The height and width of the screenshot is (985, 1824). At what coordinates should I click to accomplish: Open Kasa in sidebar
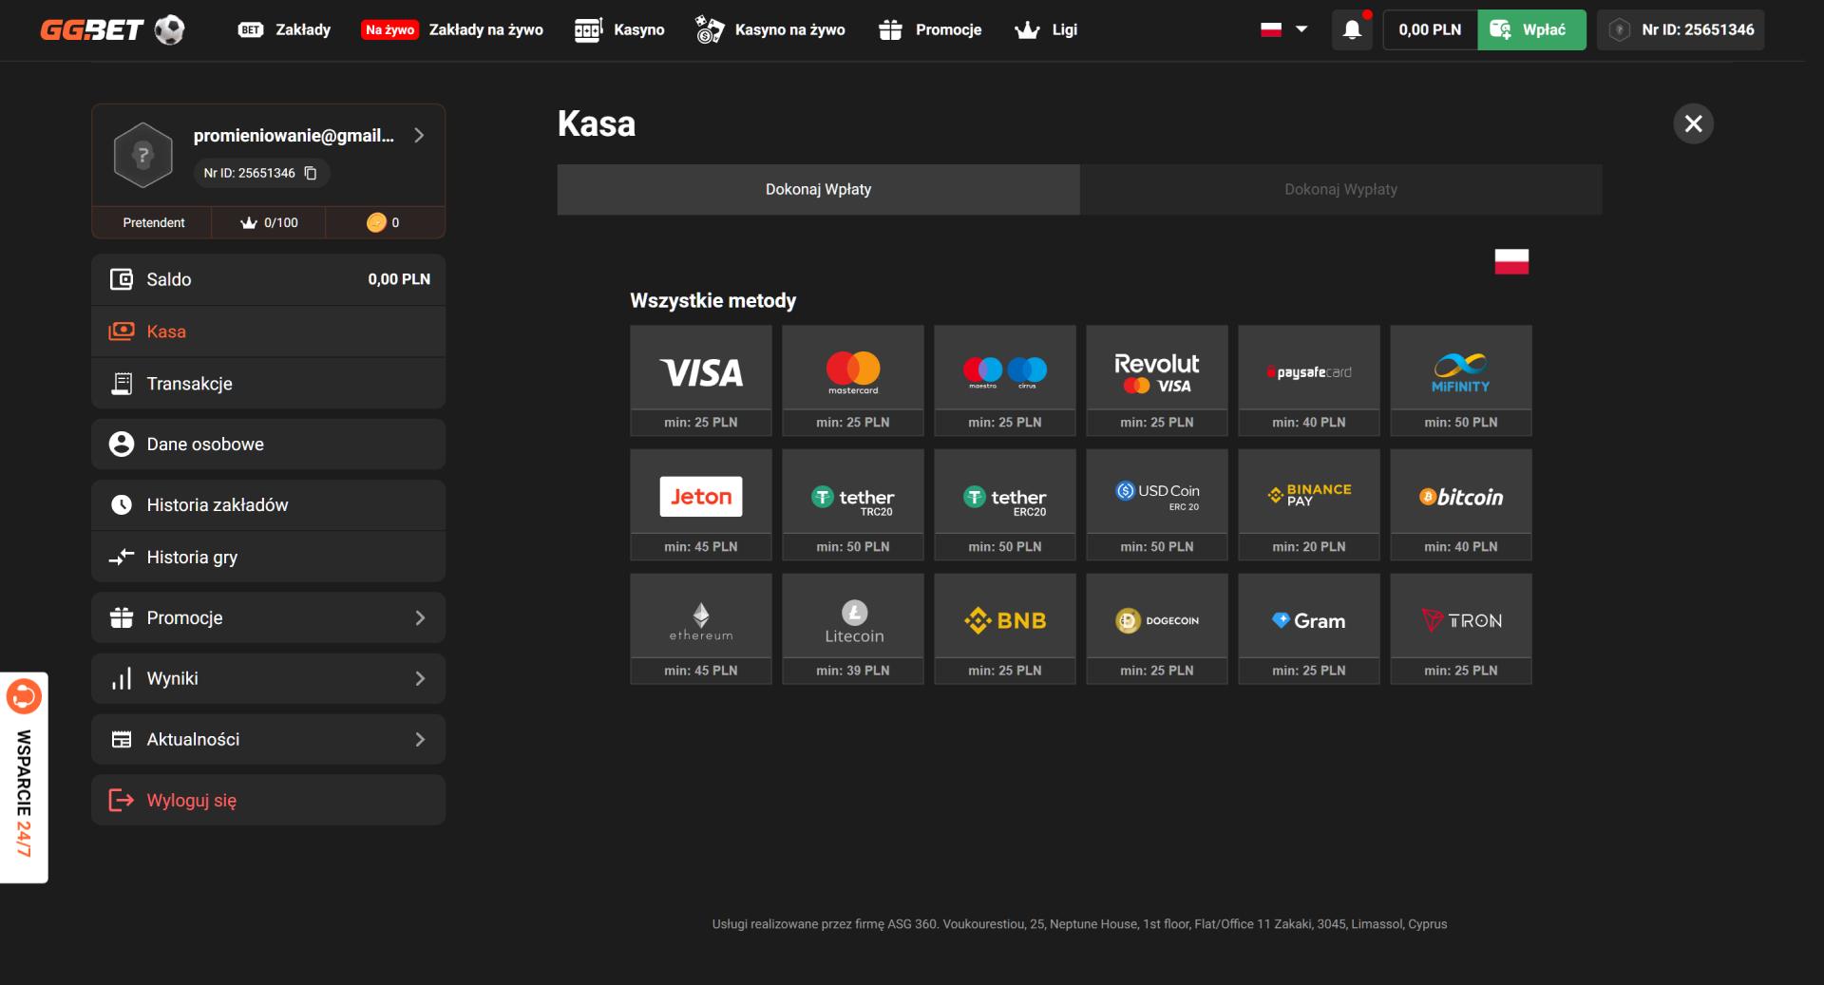[x=269, y=331]
